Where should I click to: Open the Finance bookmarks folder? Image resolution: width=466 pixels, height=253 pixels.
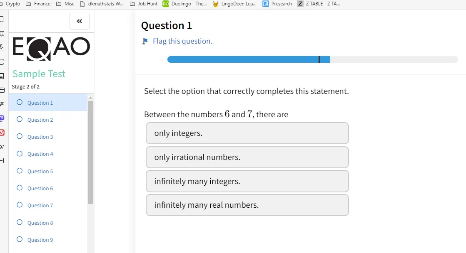(38, 4)
